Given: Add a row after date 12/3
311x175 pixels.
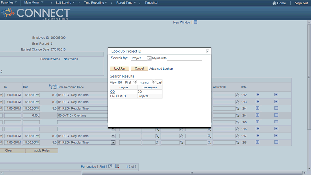Looking at the screenshot, I should pos(258,102).
